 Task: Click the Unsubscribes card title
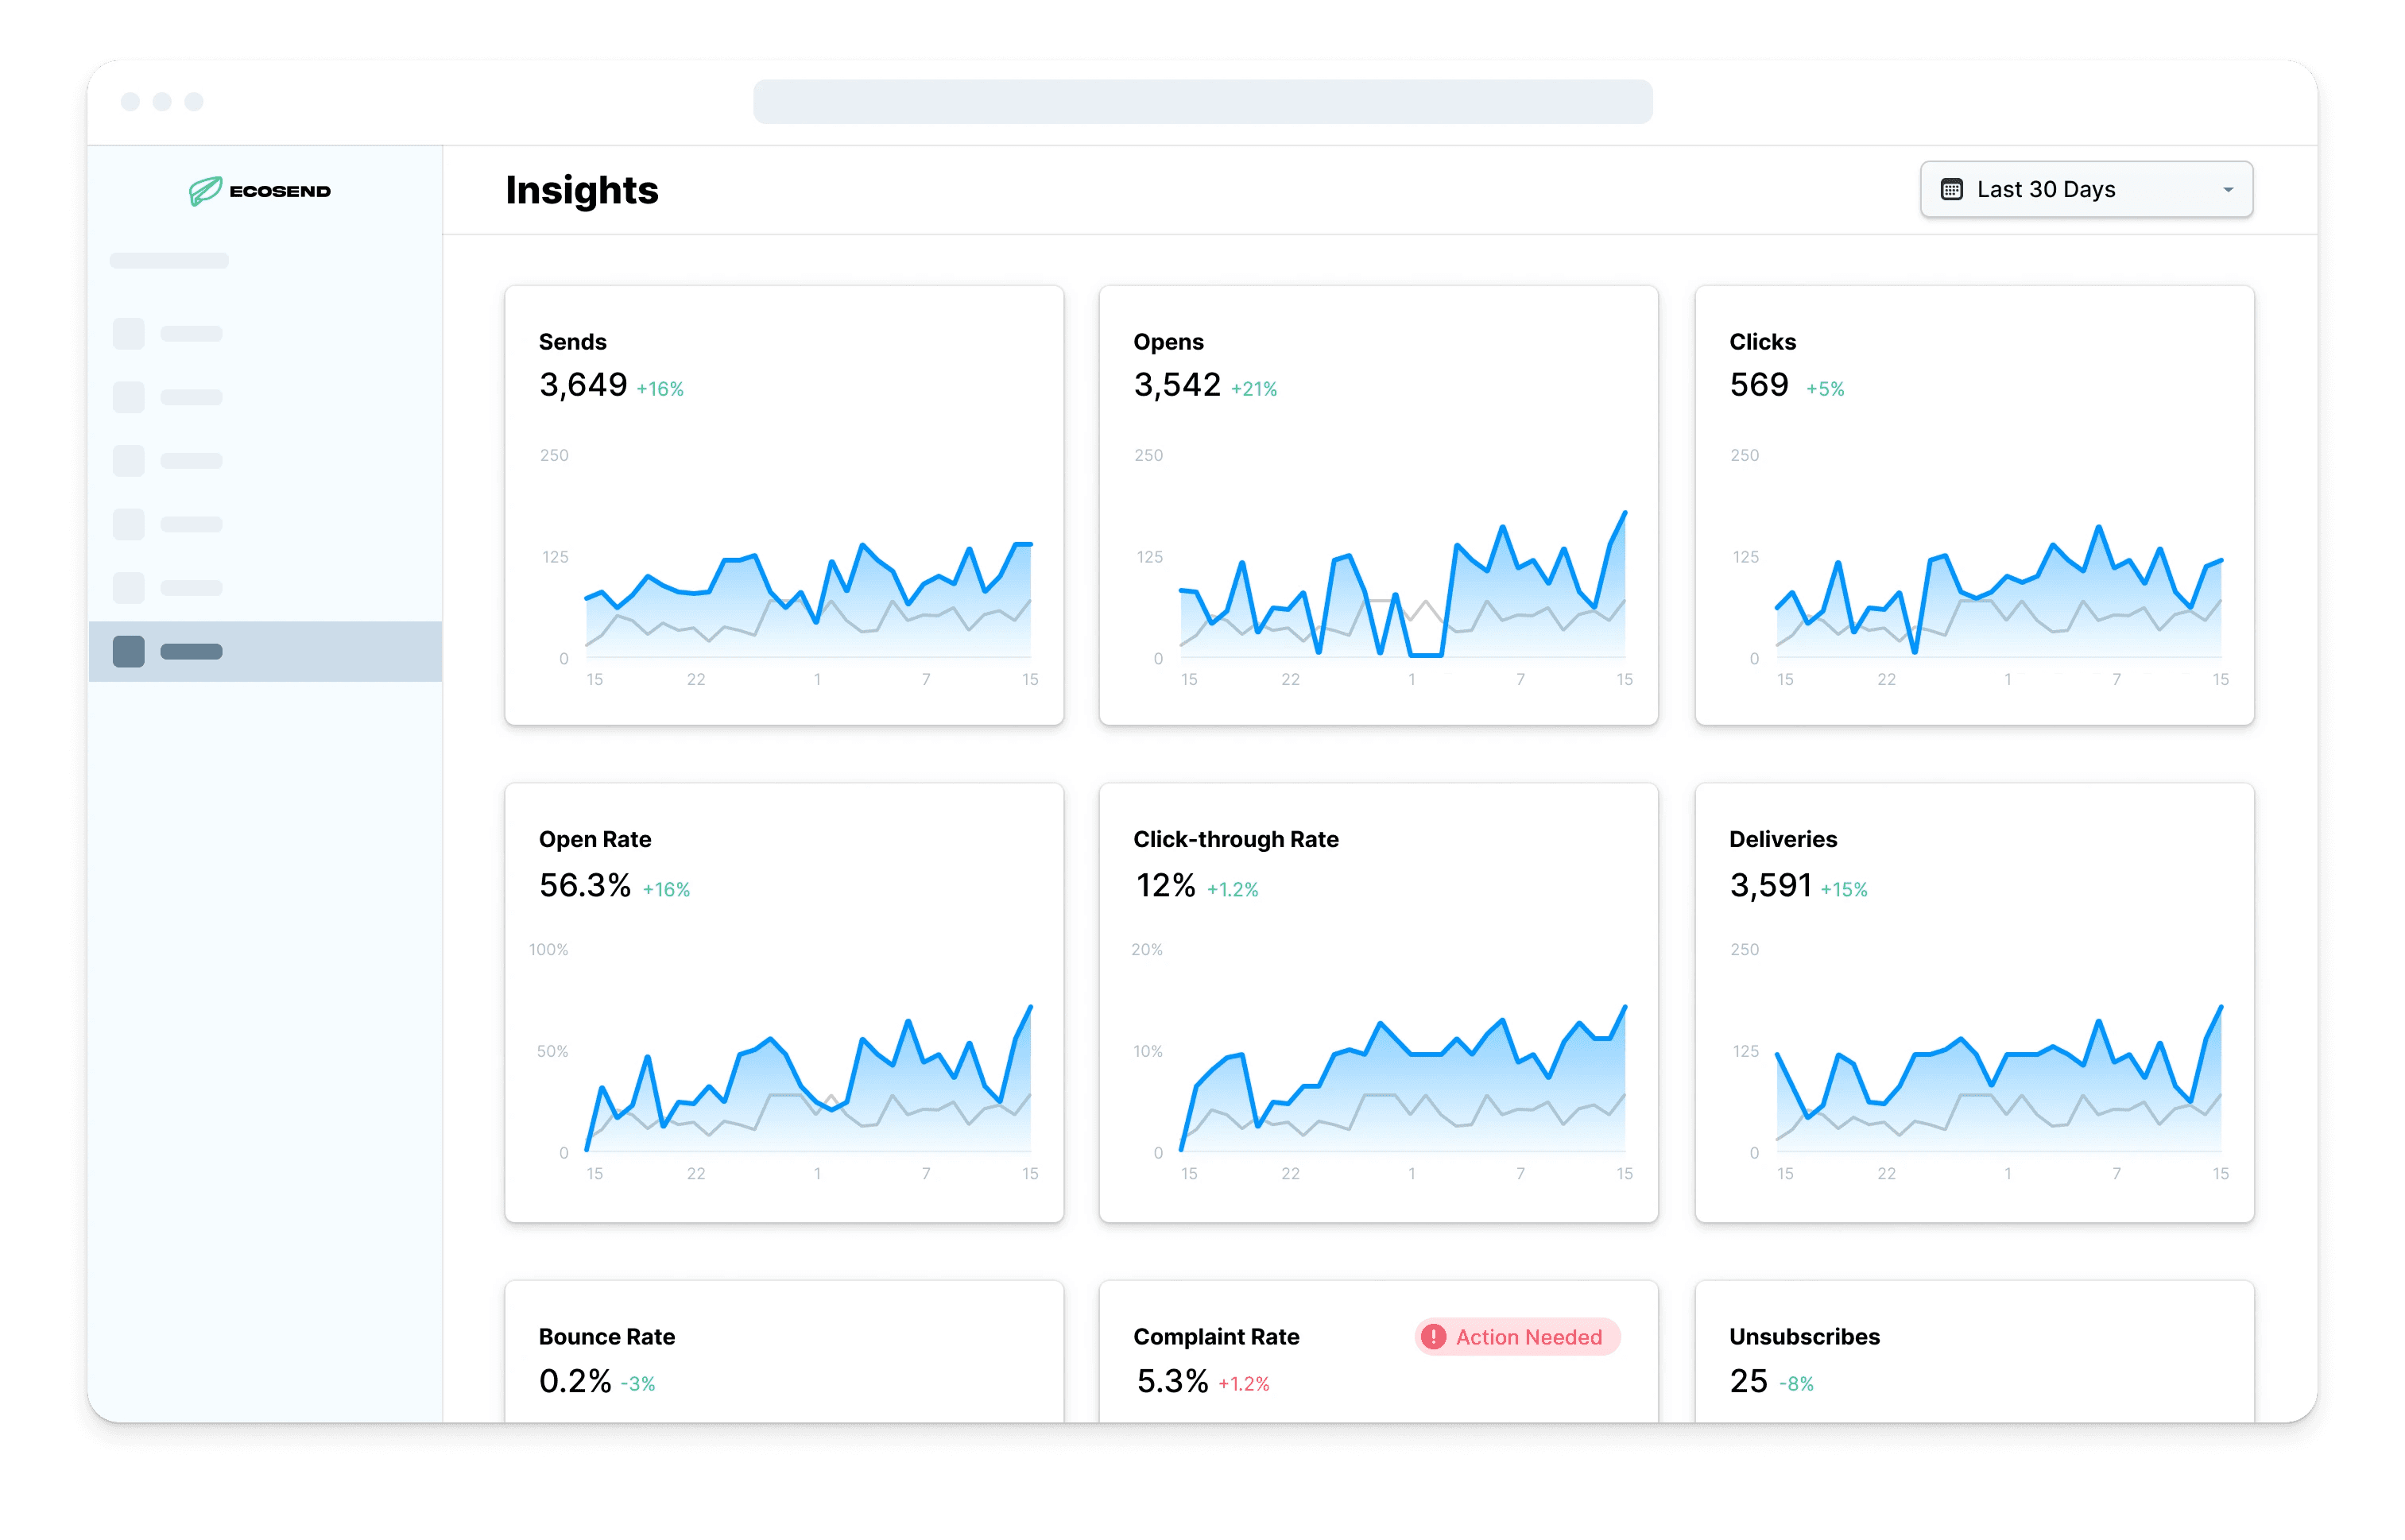[1805, 1337]
